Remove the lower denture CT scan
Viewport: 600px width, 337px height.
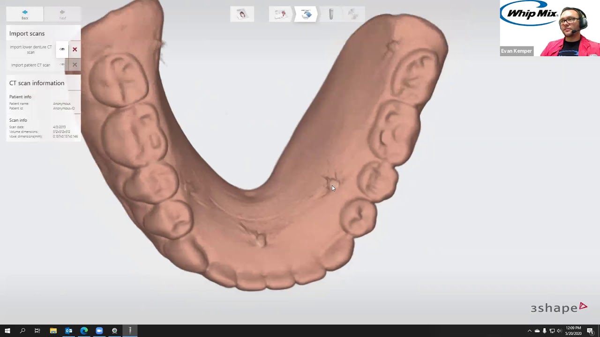coord(75,49)
